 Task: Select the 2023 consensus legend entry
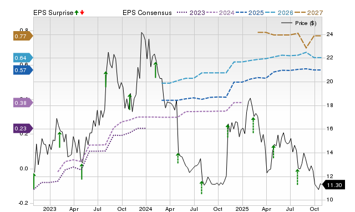(191, 13)
